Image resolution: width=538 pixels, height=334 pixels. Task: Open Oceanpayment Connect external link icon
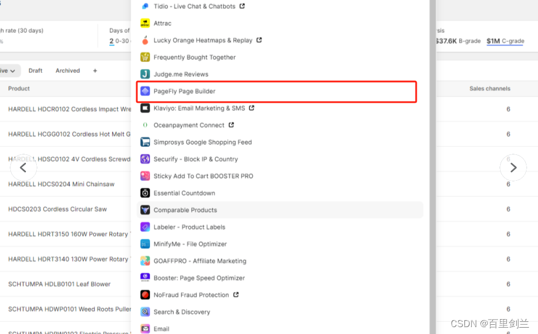(231, 125)
